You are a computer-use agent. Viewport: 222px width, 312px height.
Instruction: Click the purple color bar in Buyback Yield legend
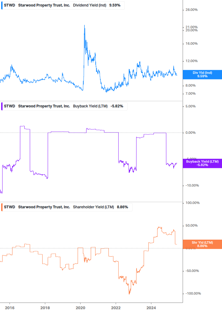(2, 106)
